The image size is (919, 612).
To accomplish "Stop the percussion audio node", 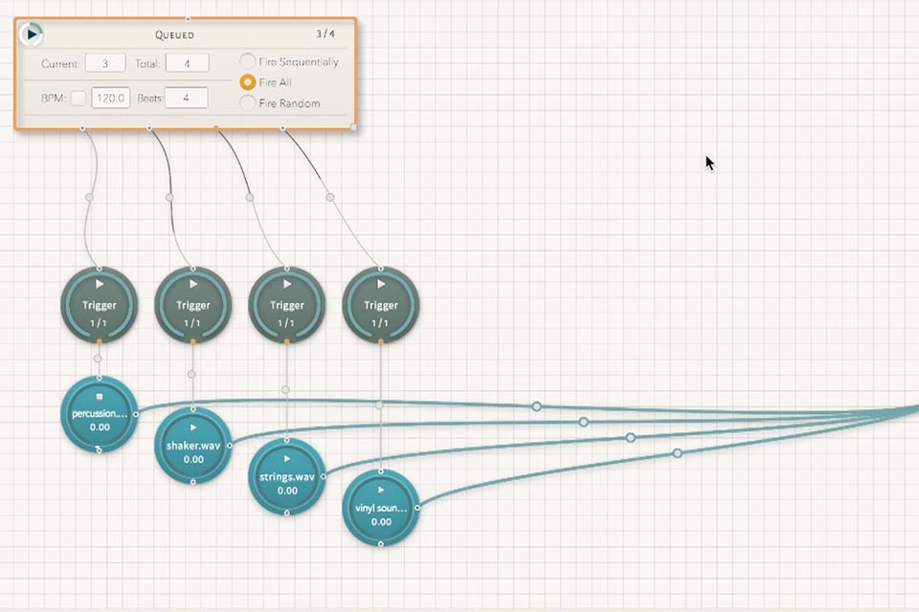I will [x=100, y=394].
